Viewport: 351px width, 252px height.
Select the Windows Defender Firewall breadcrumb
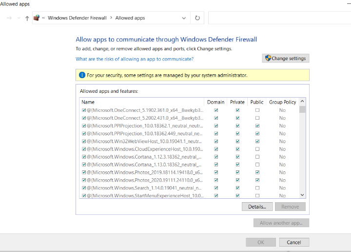pyautogui.click(x=77, y=18)
